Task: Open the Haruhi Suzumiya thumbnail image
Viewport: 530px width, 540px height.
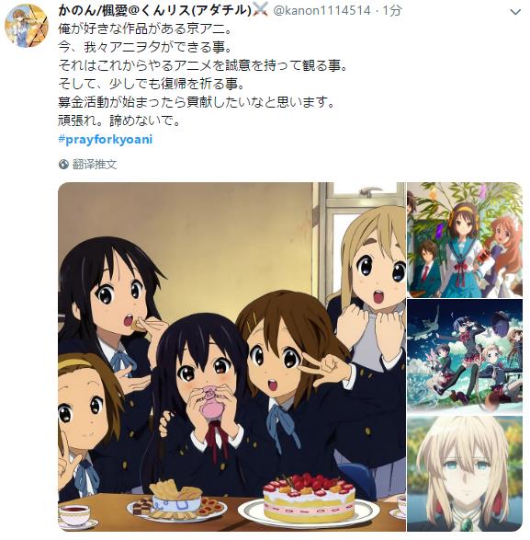Action: pos(465,240)
